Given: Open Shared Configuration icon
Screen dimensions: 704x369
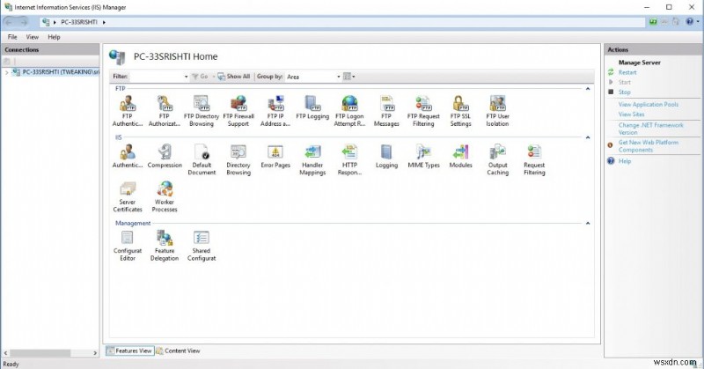Looking at the screenshot, I should coord(202,246).
